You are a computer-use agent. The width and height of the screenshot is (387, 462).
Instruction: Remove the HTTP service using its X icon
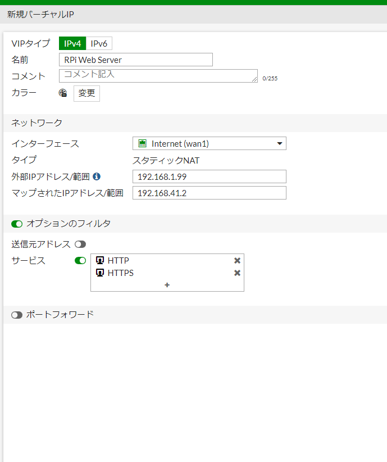[x=237, y=260]
